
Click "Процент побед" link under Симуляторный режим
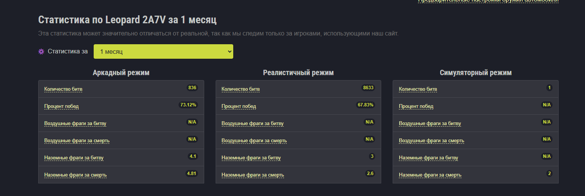[416, 106]
